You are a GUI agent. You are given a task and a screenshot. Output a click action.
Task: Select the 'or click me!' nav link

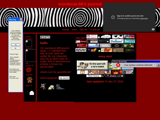[95, 30]
